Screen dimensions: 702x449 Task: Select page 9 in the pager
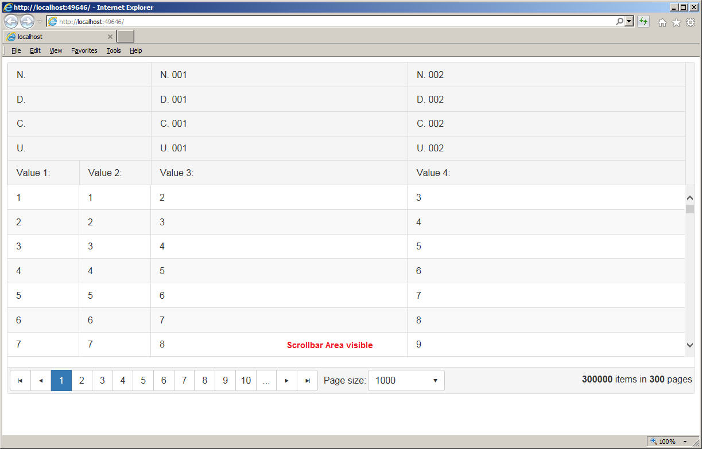225,381
